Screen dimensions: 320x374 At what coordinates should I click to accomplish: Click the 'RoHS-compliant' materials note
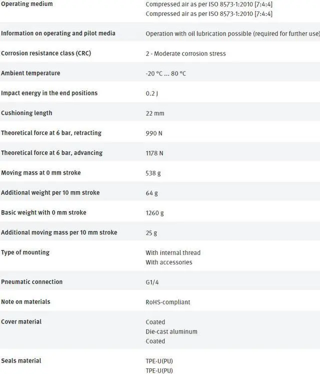tap(167, 302)
